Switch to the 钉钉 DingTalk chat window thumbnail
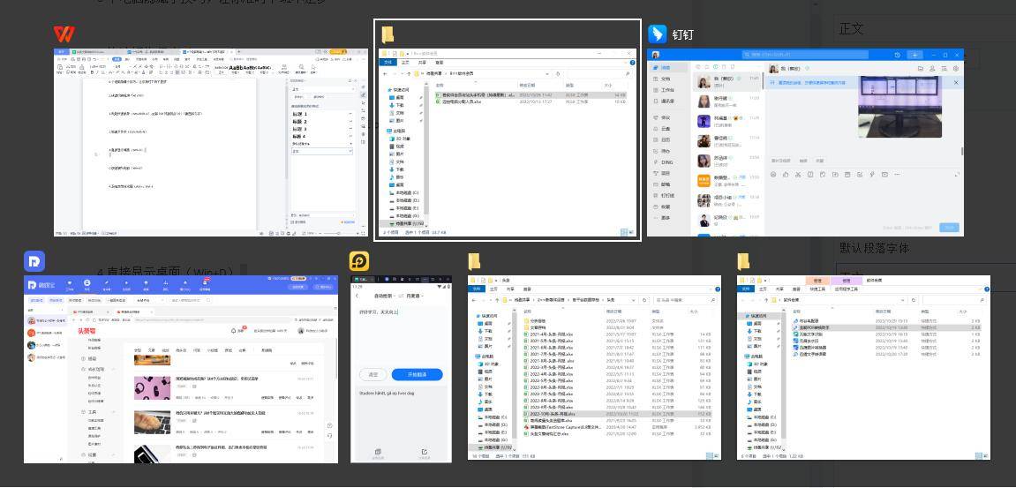 805,143
